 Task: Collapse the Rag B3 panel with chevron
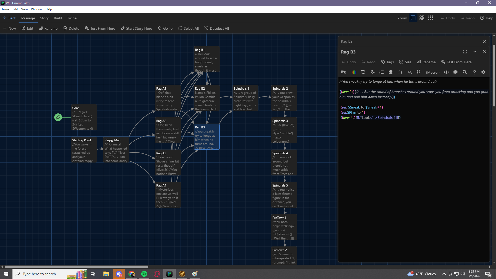(475, 52)
